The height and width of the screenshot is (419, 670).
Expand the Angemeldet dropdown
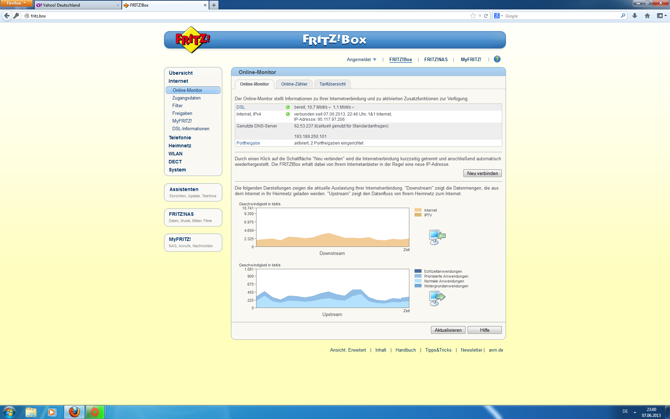click(x=362, y=60)
